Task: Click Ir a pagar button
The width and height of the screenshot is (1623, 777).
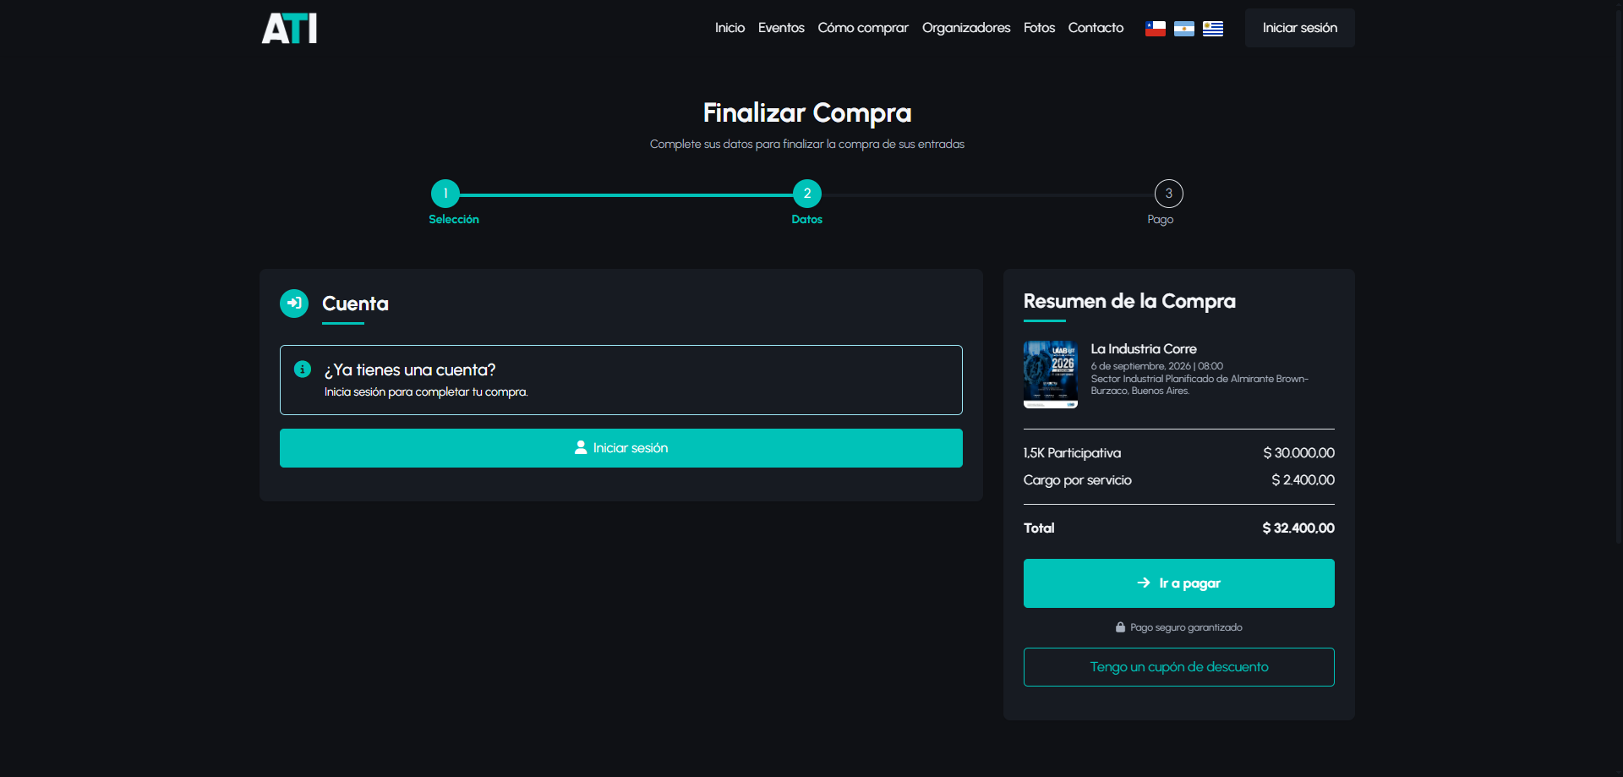Action: tap(1179, 583)
